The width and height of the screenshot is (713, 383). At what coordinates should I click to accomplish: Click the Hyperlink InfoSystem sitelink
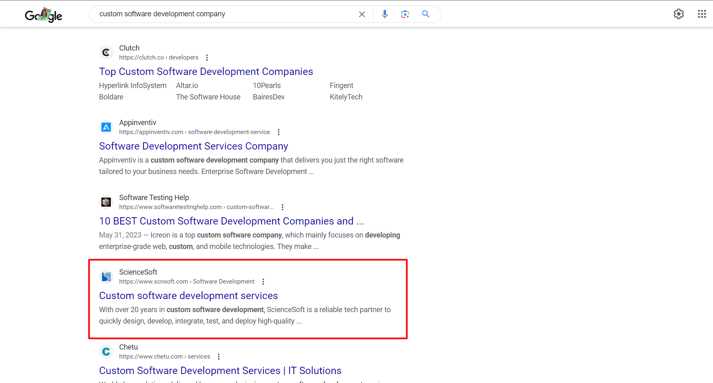pos(133,86)
